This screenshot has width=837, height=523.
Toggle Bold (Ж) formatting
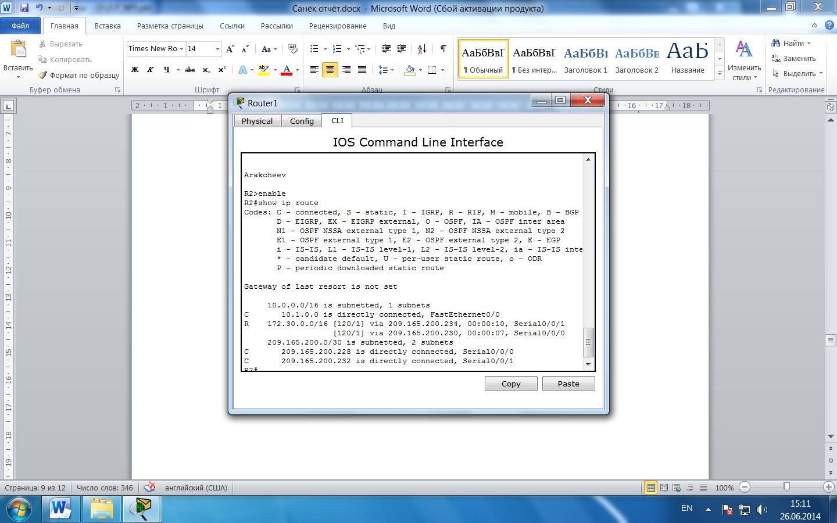pos(135,70)
